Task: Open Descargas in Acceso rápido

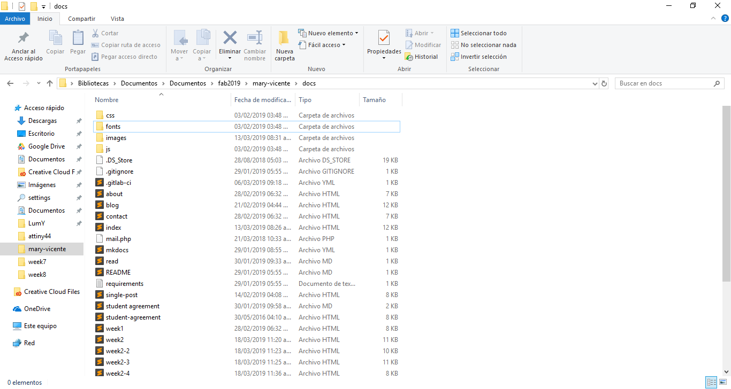Action: (42, 121)
